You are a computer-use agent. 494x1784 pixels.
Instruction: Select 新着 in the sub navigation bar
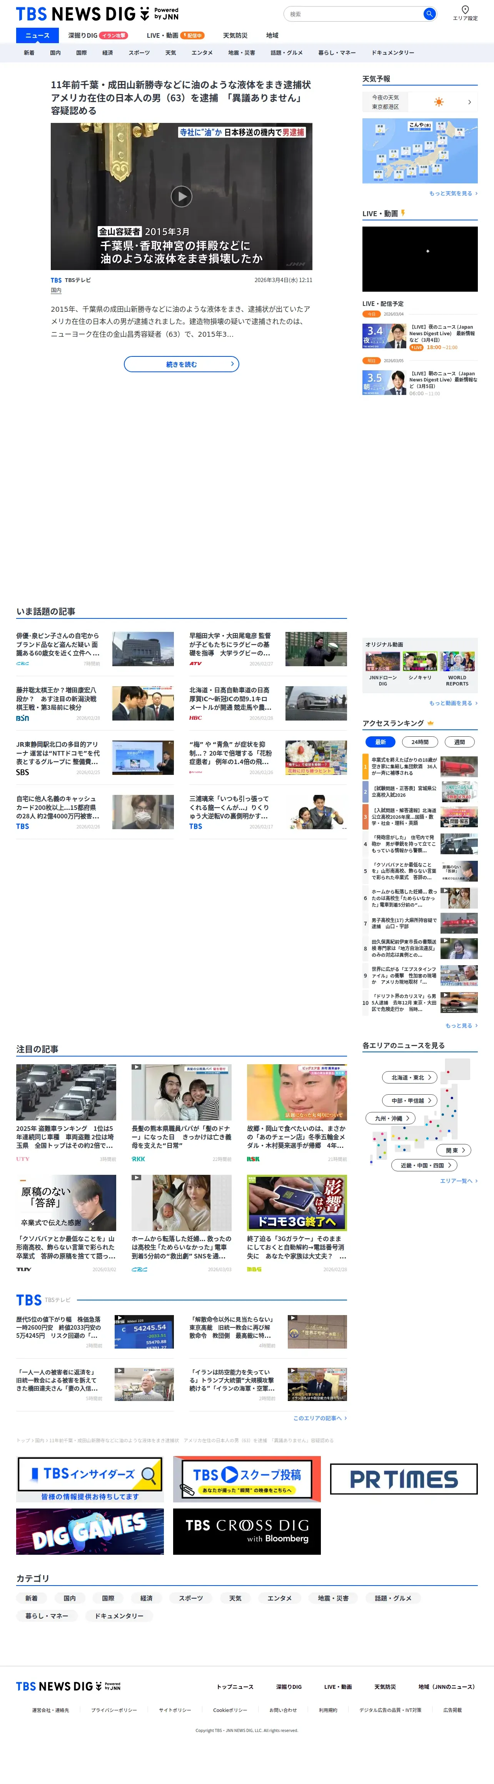[x=29, y=53]
